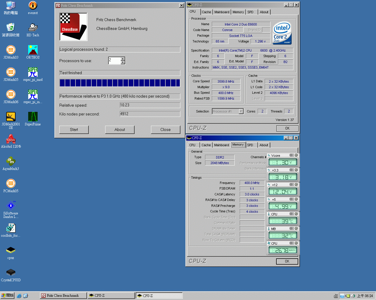
Task: Click the Core Speed value 3599.8 MHz
Action: pos(226,81)
